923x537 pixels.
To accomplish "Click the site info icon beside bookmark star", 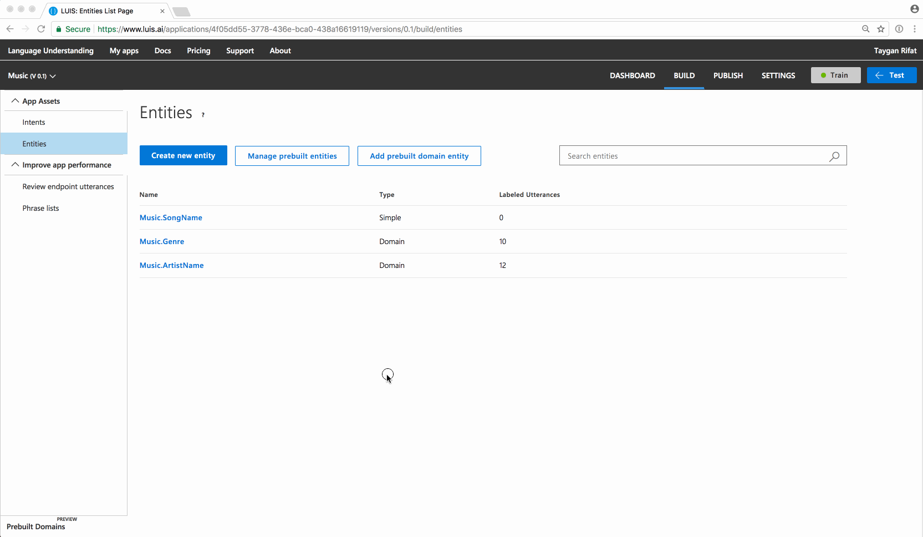I will tap(899, 29).
